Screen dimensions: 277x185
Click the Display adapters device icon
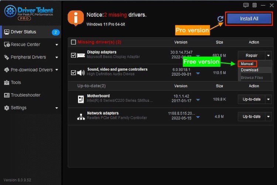[x=81, y=55]
